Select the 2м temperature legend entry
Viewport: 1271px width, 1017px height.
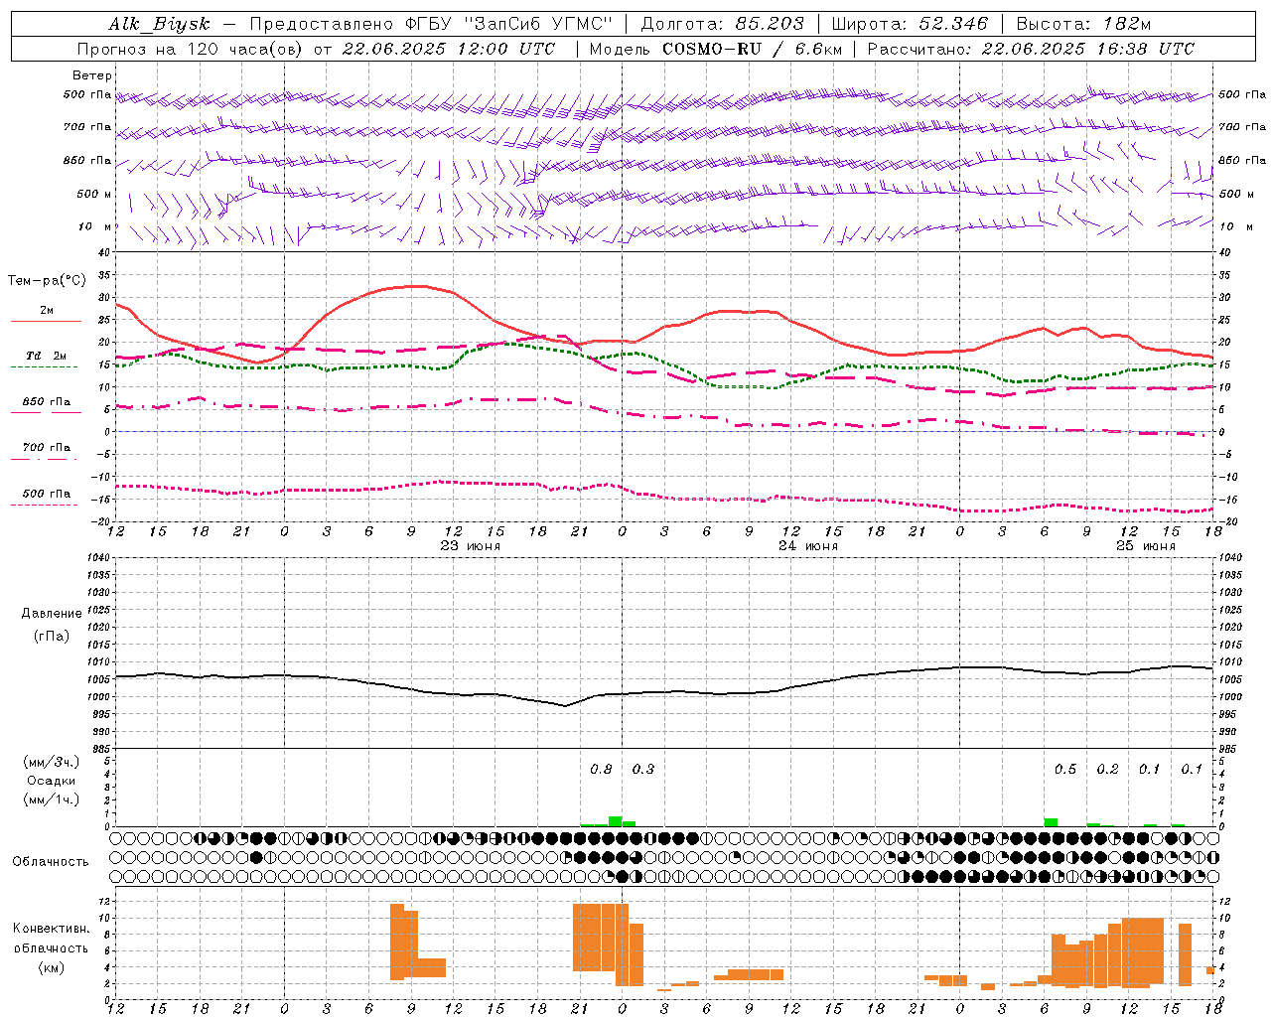coord(47,311)
